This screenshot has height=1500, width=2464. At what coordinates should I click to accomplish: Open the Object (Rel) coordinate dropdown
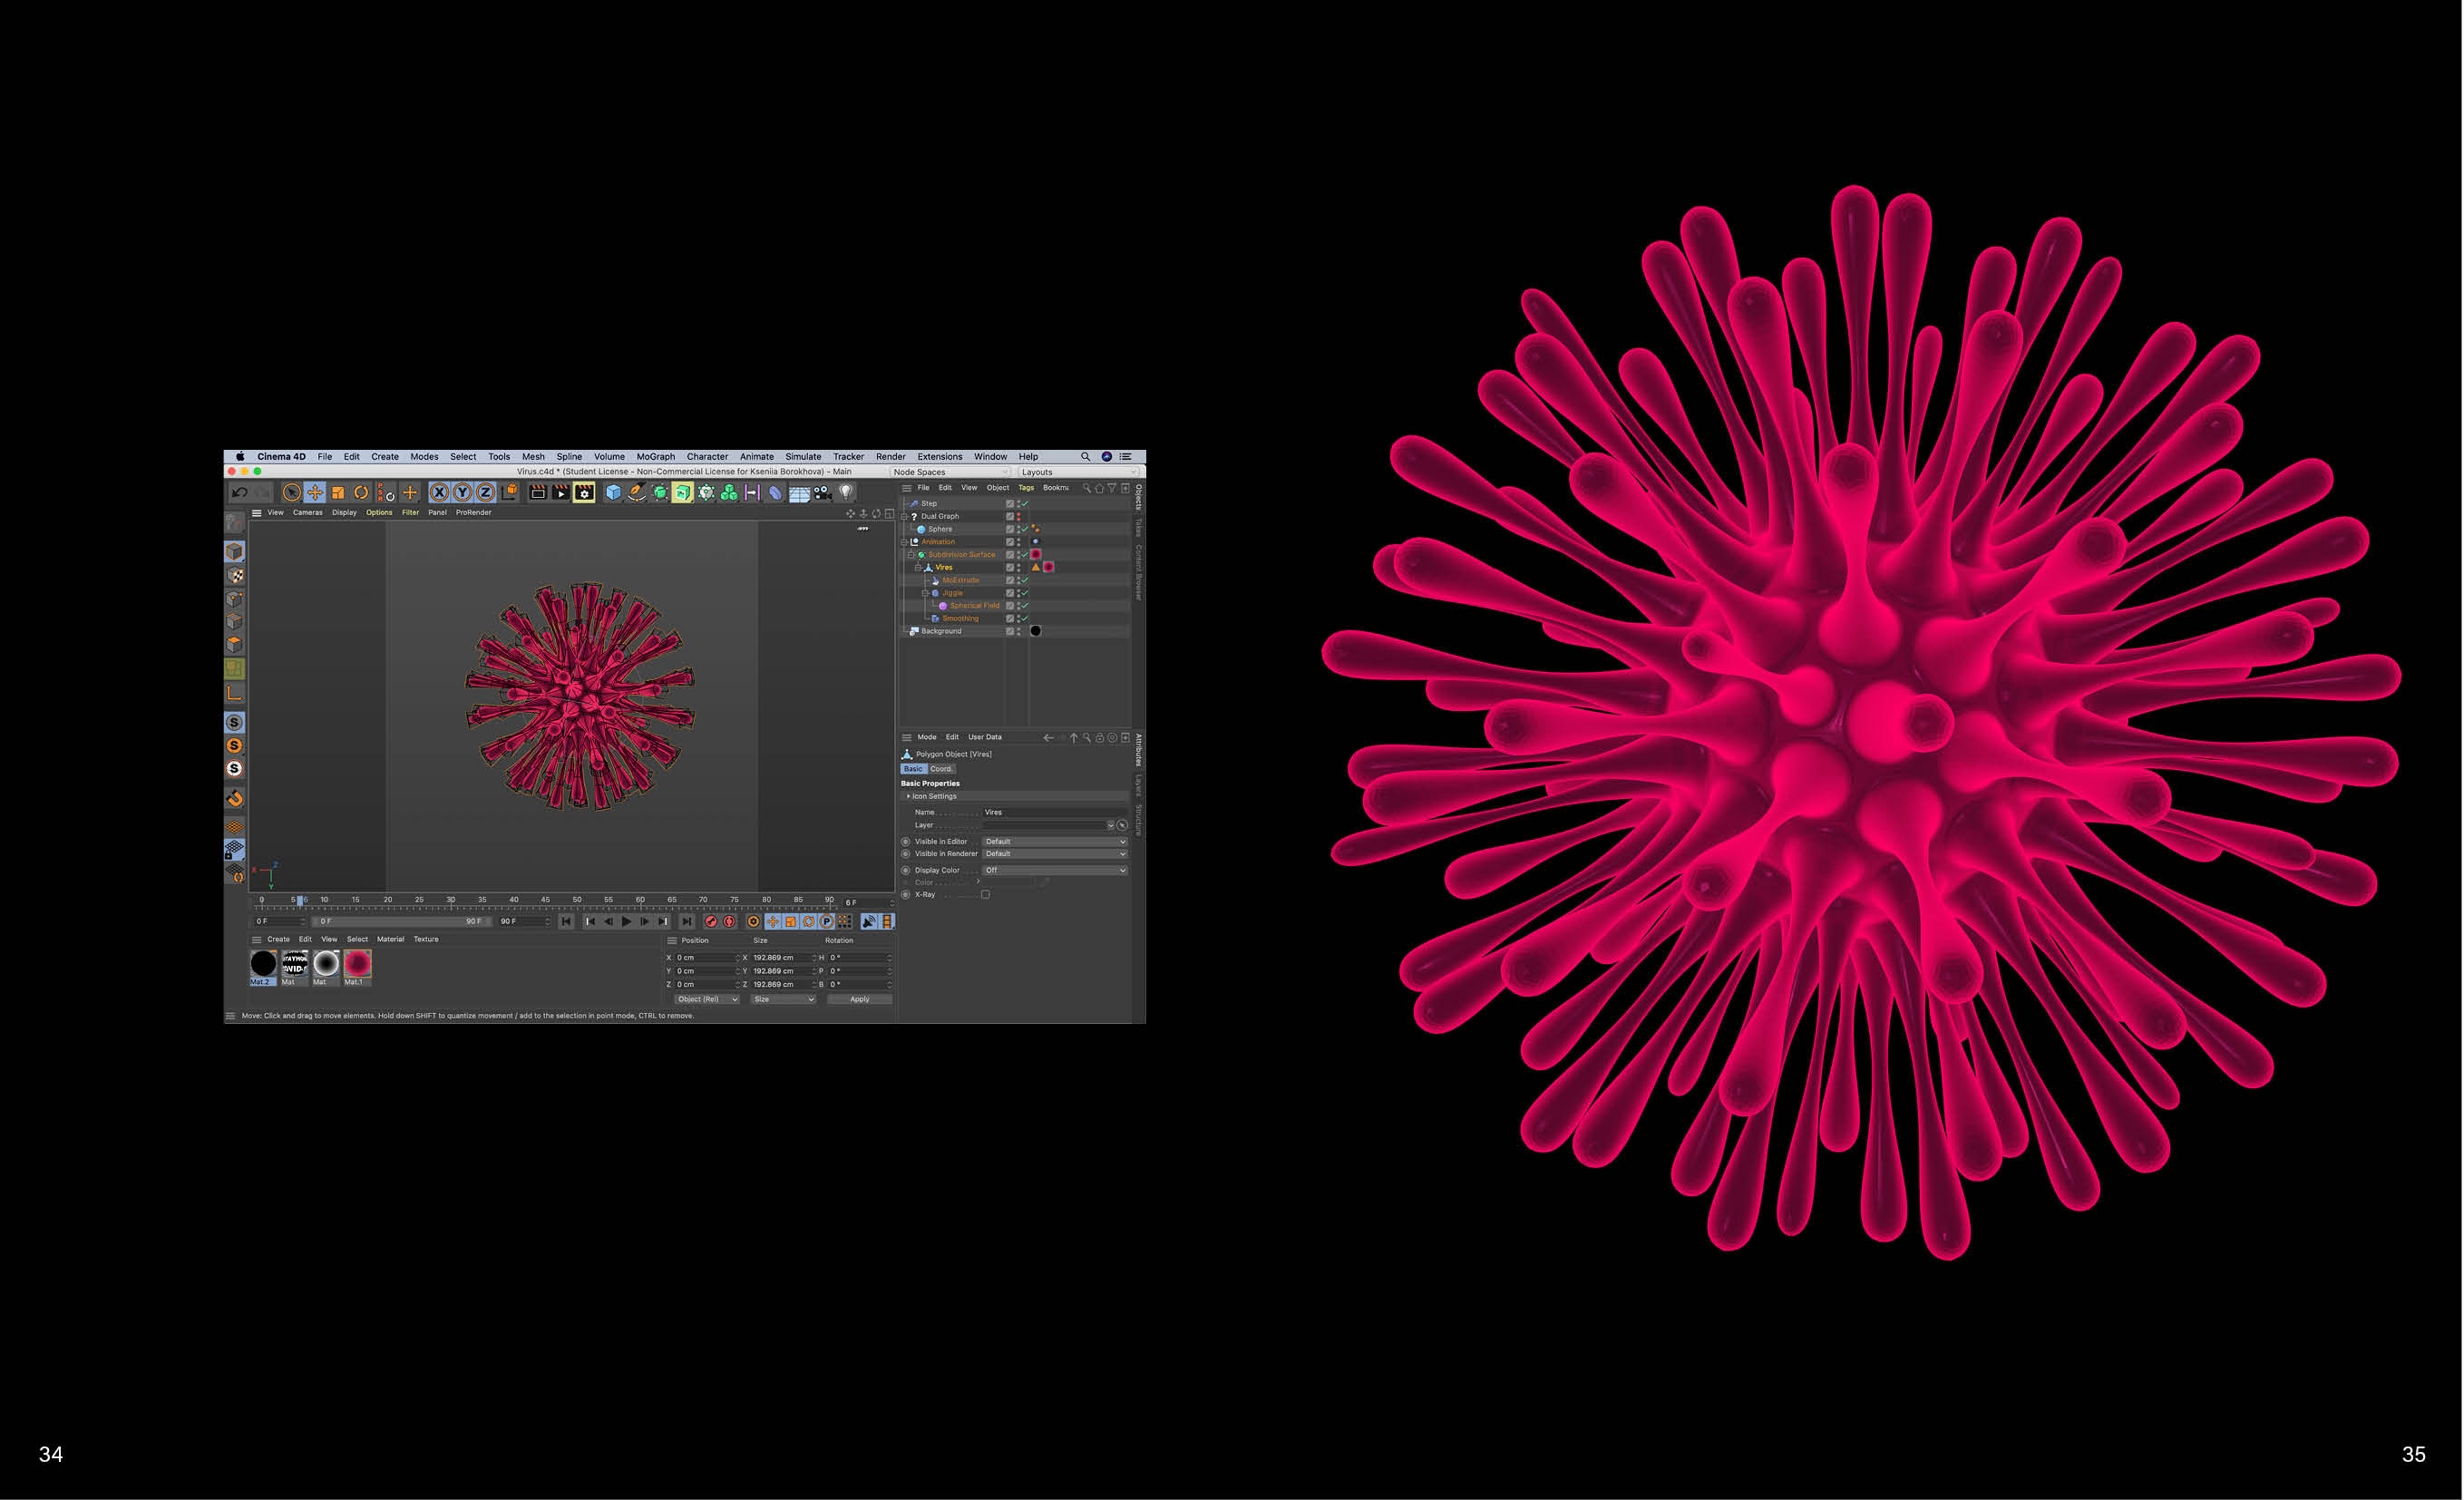coord(706,1000)
